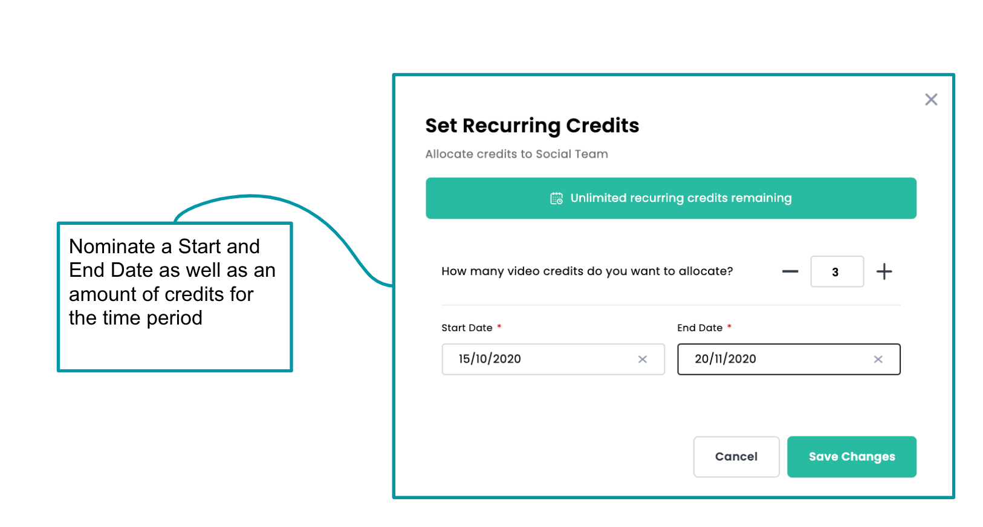The width and height of the screenshot is (983, 527).
Task: Increase video credits with plus icon
Action: coord(884,272)
